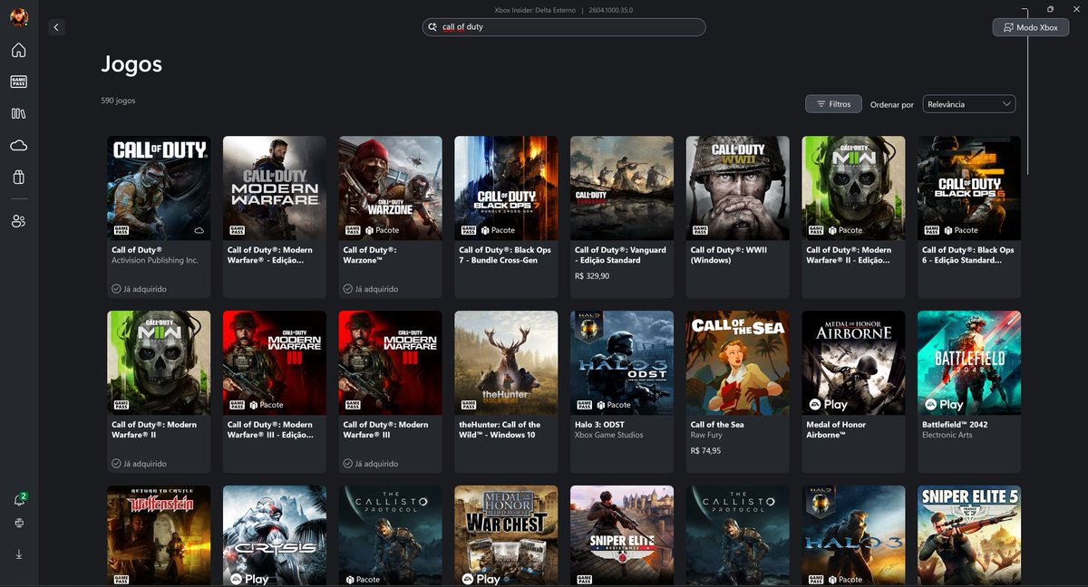Click the Raw Fury publisher text
This screenshot has height=587, width=1088.
[706, 435]
